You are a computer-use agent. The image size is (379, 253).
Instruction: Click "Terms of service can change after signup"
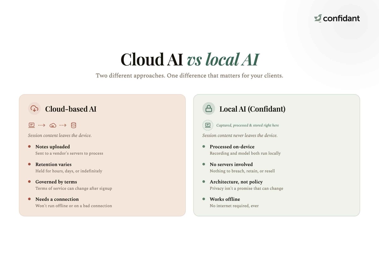coord(74,188)
